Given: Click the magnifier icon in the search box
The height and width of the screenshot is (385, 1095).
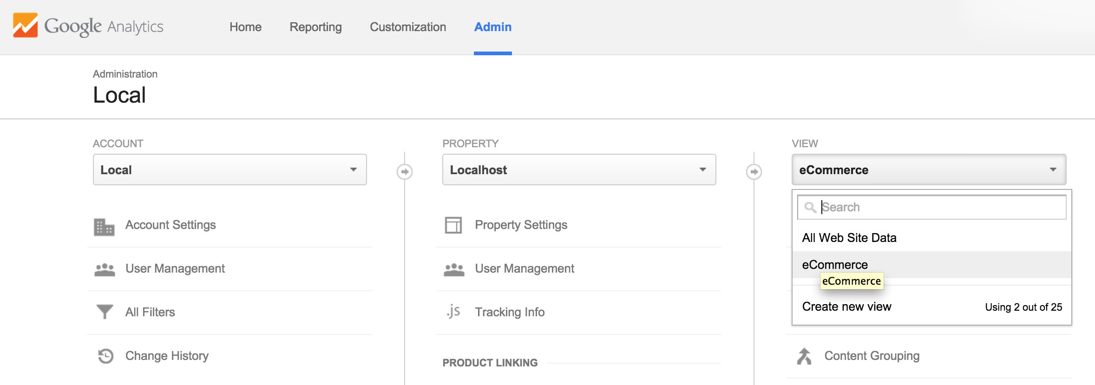Looking at the screenshot, I should [x=810, y=207].
